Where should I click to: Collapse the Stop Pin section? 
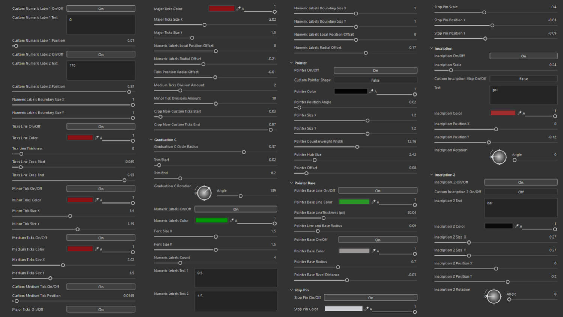pyautogui.click(x=291, y=290)
